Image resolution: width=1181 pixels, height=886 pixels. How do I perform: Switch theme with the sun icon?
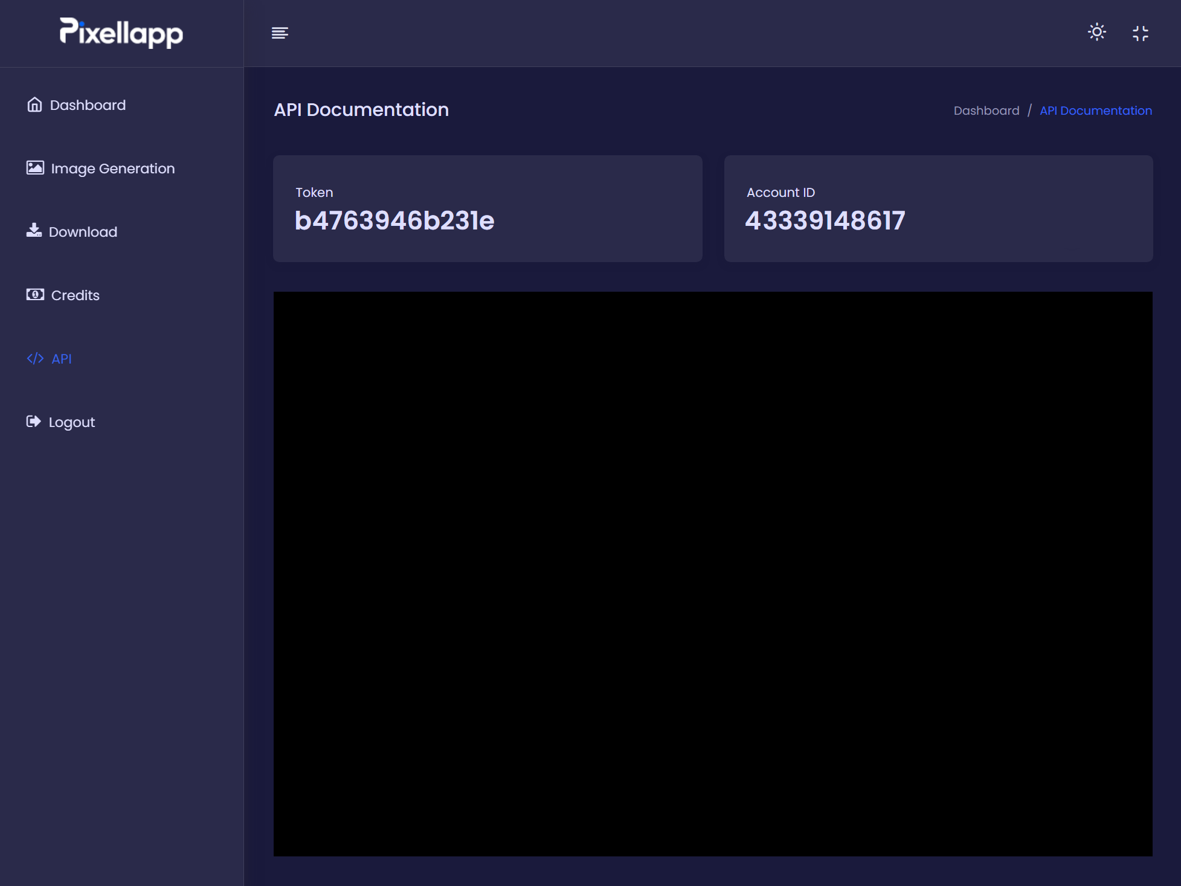tap(1097, 32)
